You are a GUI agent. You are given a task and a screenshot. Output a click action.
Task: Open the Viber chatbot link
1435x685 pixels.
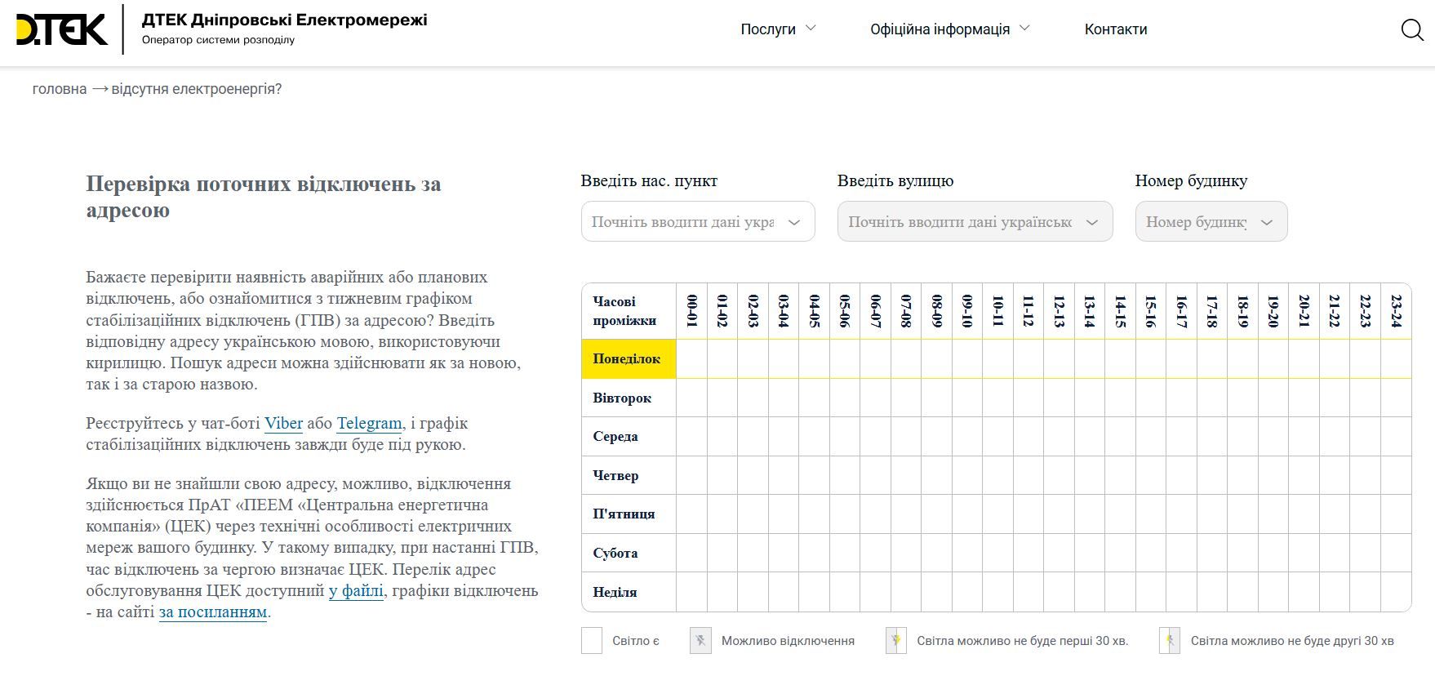tap(283, 424)
